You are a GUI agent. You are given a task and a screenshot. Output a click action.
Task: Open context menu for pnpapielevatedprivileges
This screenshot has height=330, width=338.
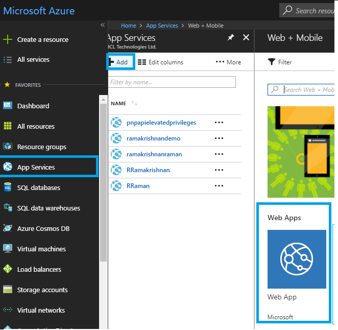[219, 123]
